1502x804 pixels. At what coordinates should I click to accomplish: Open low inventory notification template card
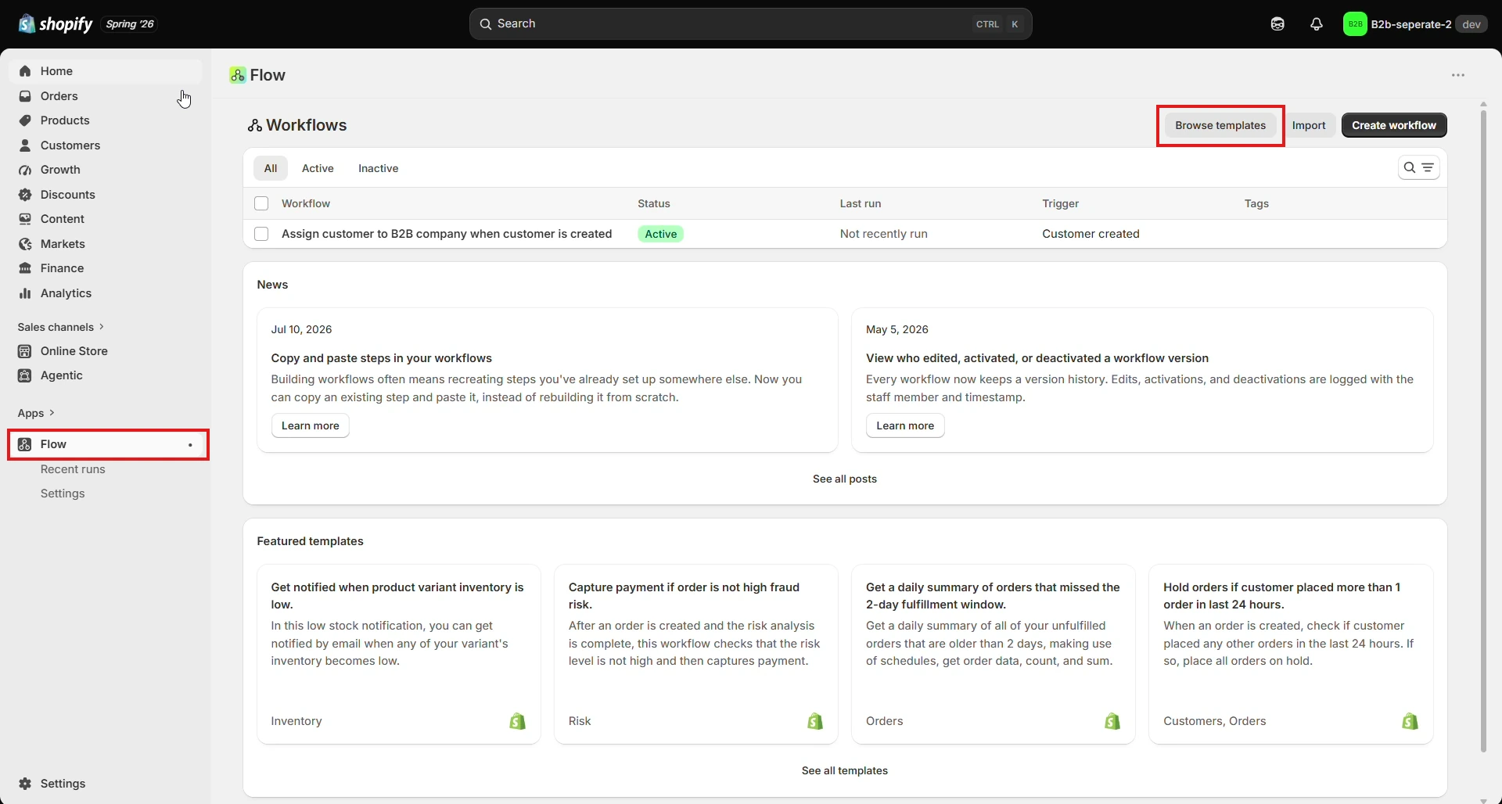399,654
